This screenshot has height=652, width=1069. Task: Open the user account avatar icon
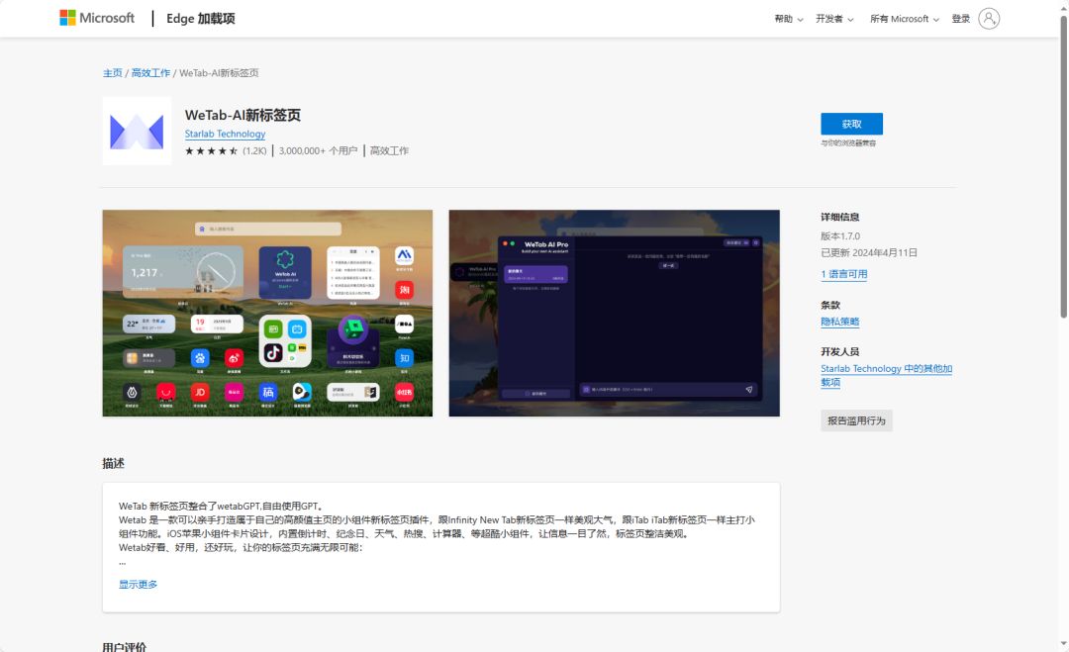coord(989,19)
